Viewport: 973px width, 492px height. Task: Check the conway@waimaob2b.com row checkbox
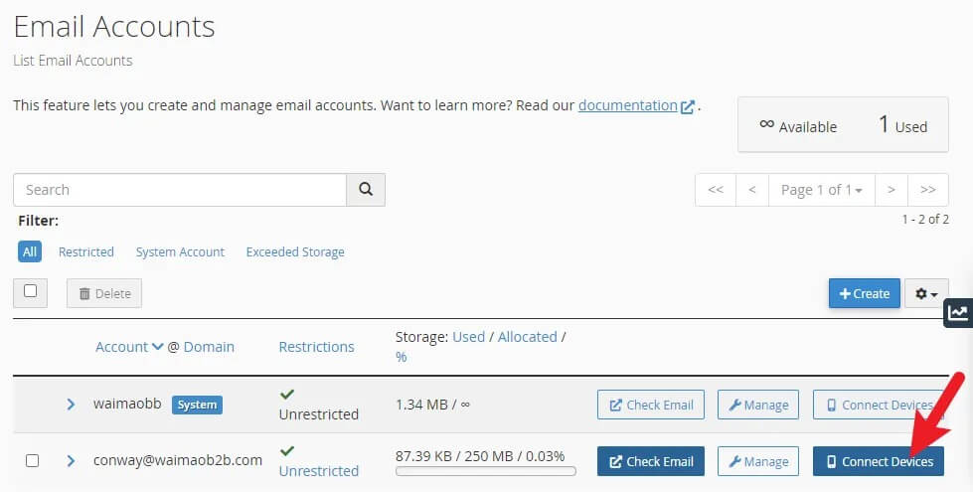coord(32,461)
